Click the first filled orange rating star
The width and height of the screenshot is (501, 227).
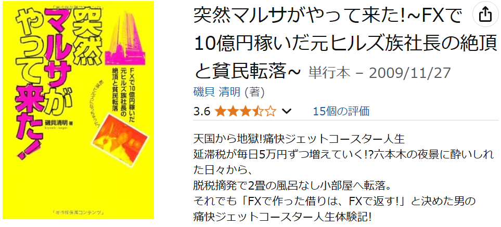pyautogui.click(x=221, y=112)
